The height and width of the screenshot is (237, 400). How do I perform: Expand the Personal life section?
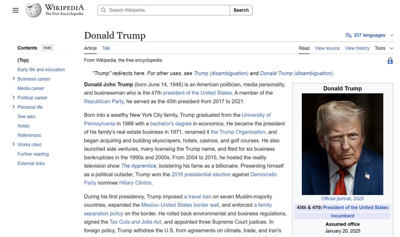click(x=13, y=107)
